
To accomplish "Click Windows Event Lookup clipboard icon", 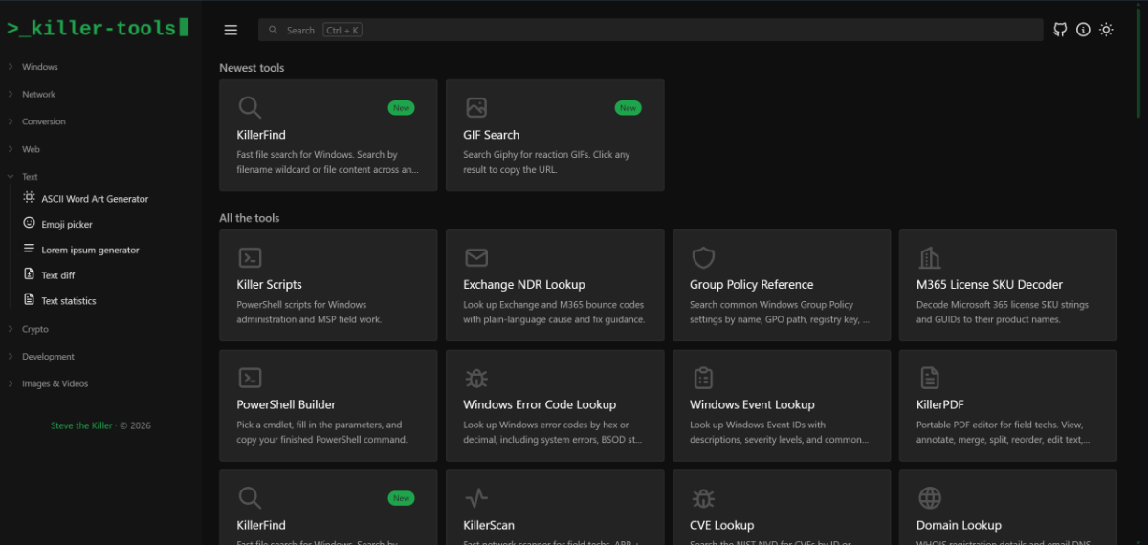I will click(703, 378).
